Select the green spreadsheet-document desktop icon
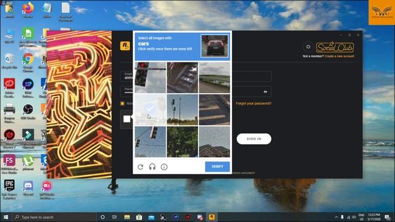Viewport: 395px width, 222px height. tap(28, 38)
